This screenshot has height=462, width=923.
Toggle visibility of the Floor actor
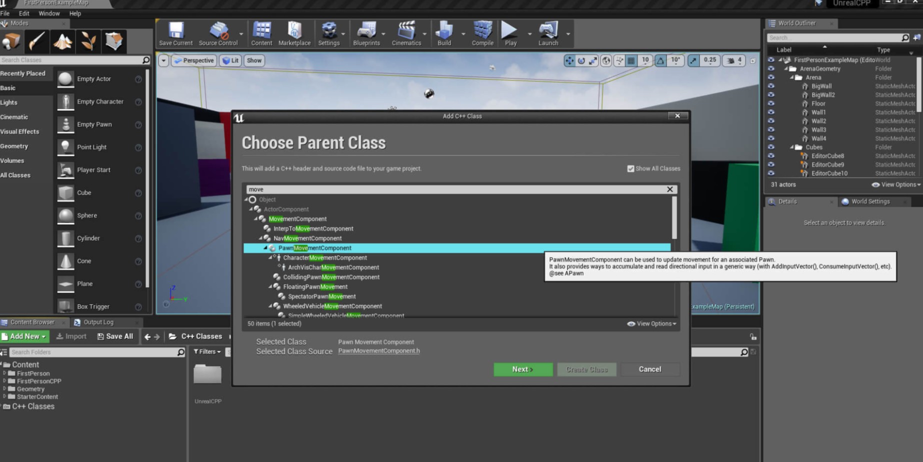[x=771, y=104]
